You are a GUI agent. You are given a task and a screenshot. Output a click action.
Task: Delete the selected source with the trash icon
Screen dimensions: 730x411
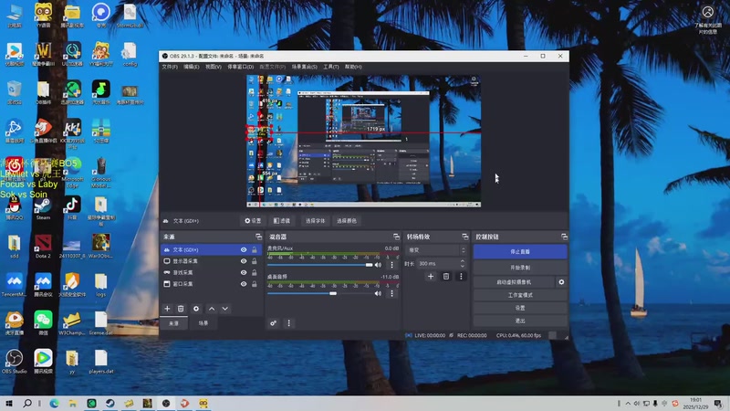pos(181,309)
